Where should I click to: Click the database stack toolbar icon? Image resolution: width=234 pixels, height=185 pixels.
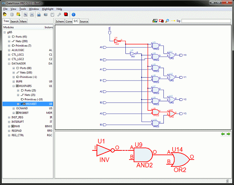coord(12,15)
